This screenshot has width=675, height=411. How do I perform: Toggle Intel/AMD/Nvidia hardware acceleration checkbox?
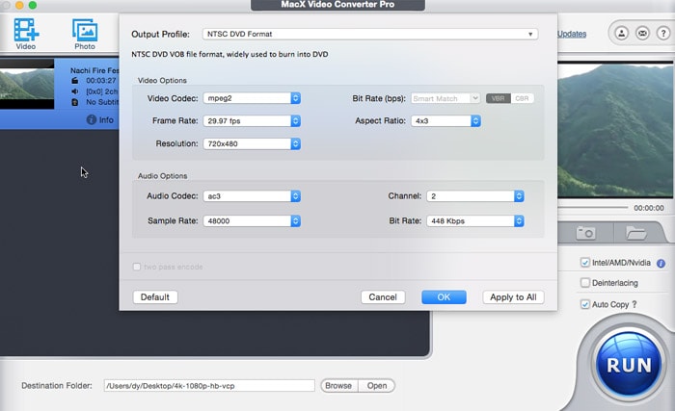coord(584,263)
